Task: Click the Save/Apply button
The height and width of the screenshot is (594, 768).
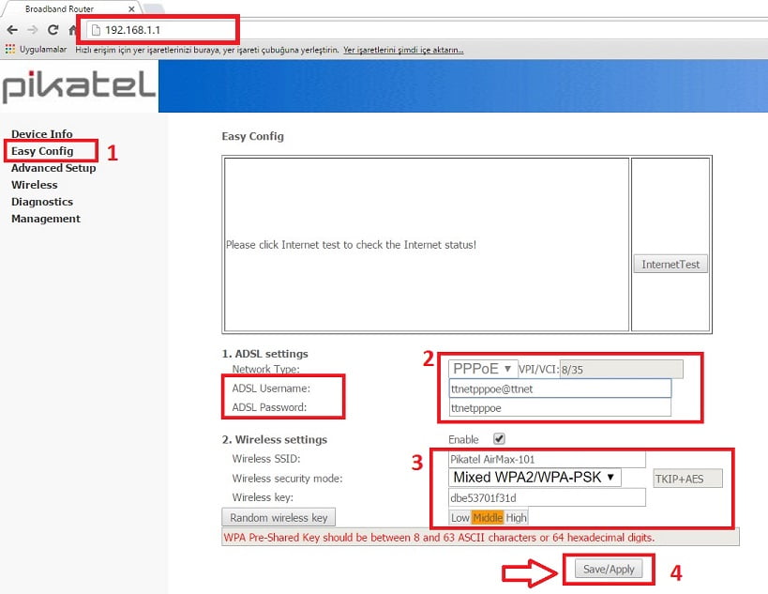Action: 609,570
